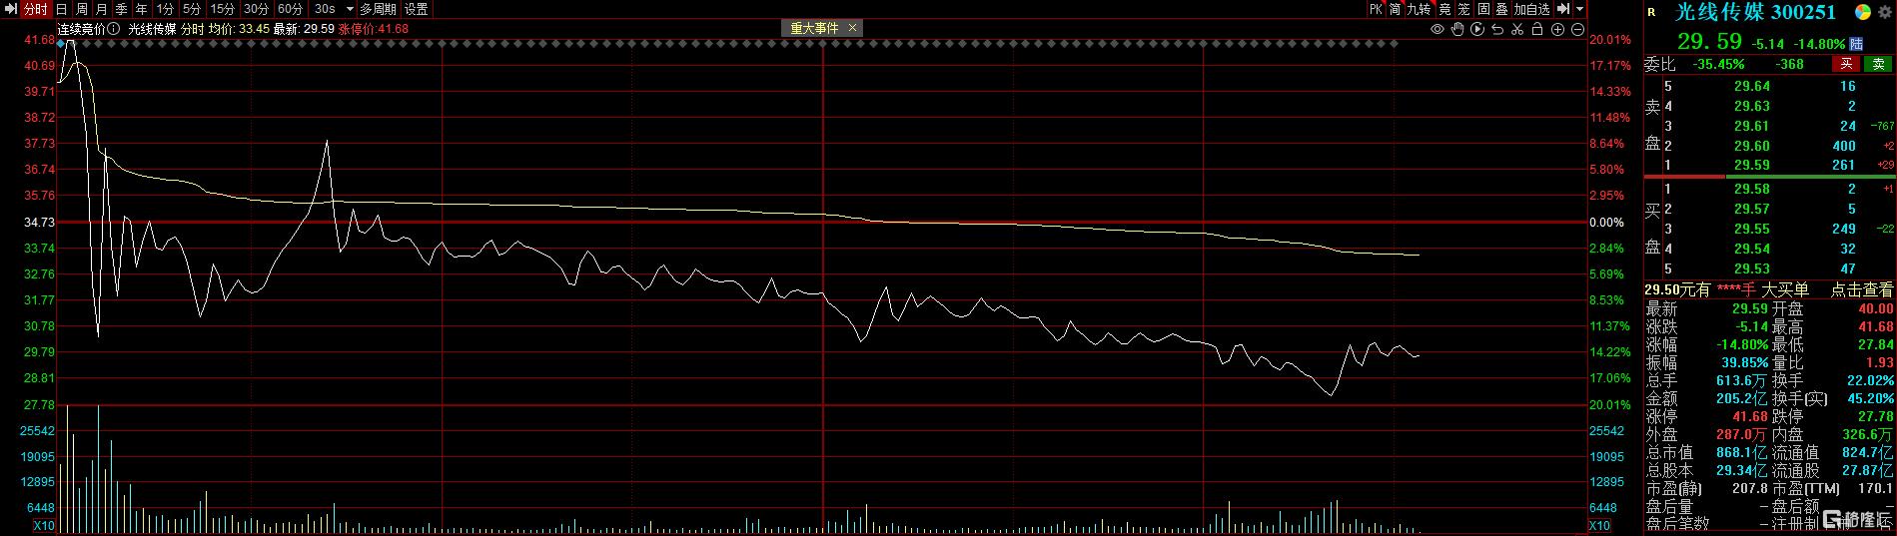Click 点击查看 to view large orders
The width and height of the screenshot is (1897, 536).
tap(1862, 289)
